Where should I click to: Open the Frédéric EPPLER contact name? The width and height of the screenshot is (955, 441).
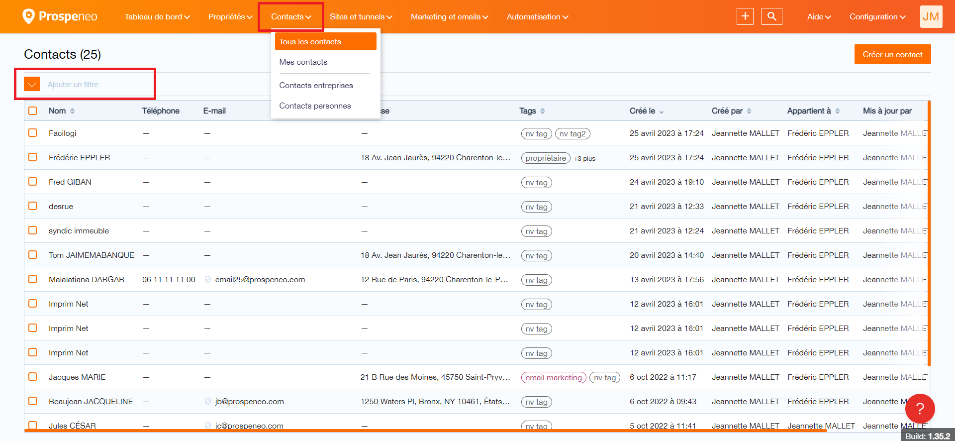pos(80,157)
